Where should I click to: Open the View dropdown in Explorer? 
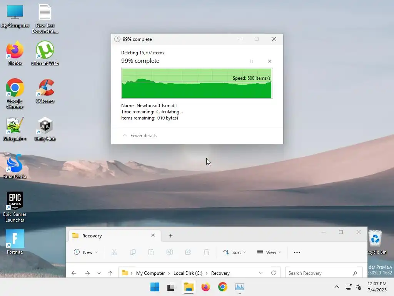point(269,252)
